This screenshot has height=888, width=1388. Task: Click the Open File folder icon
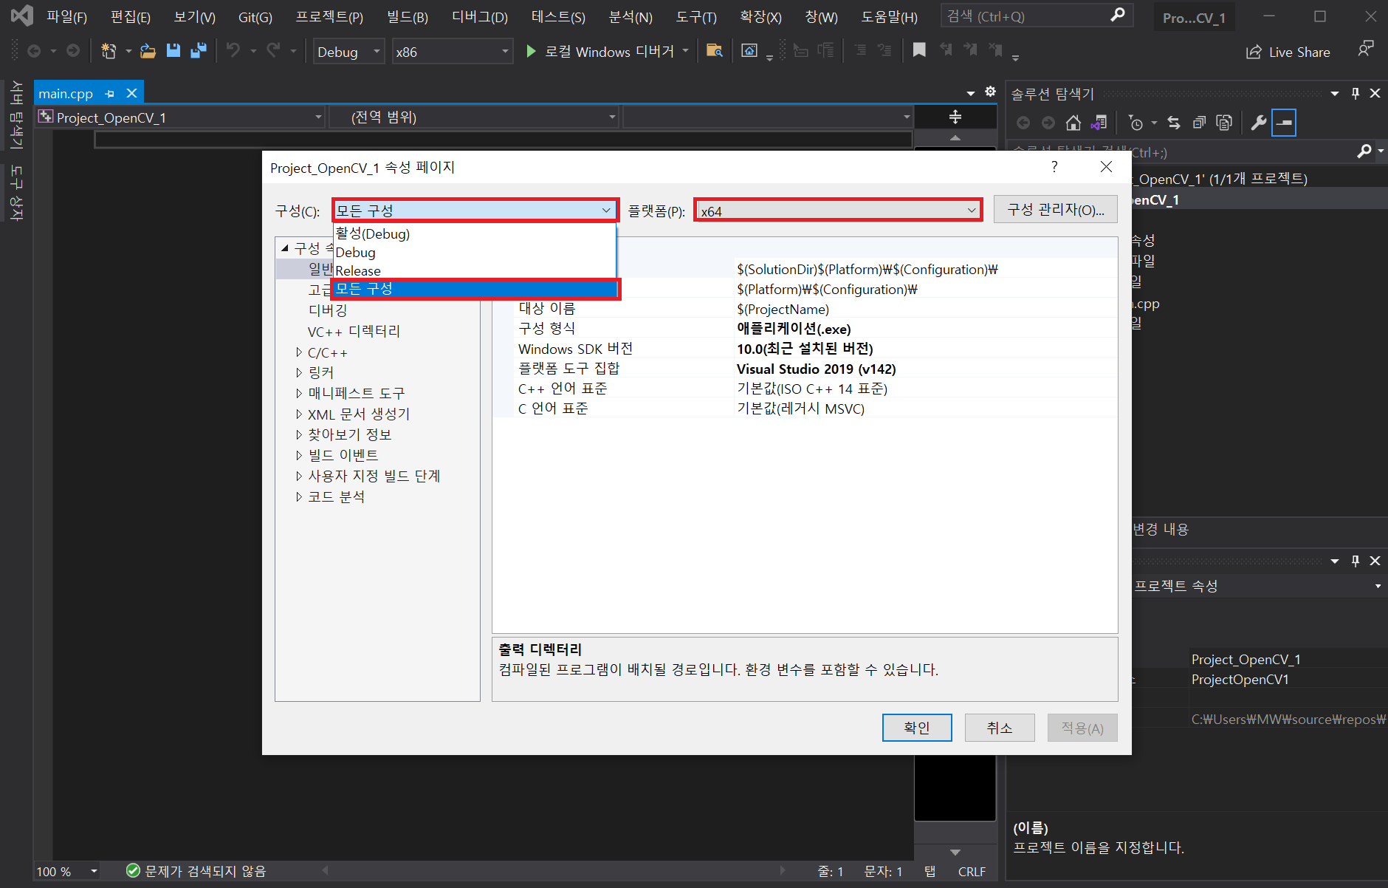(x=148, y=51)
